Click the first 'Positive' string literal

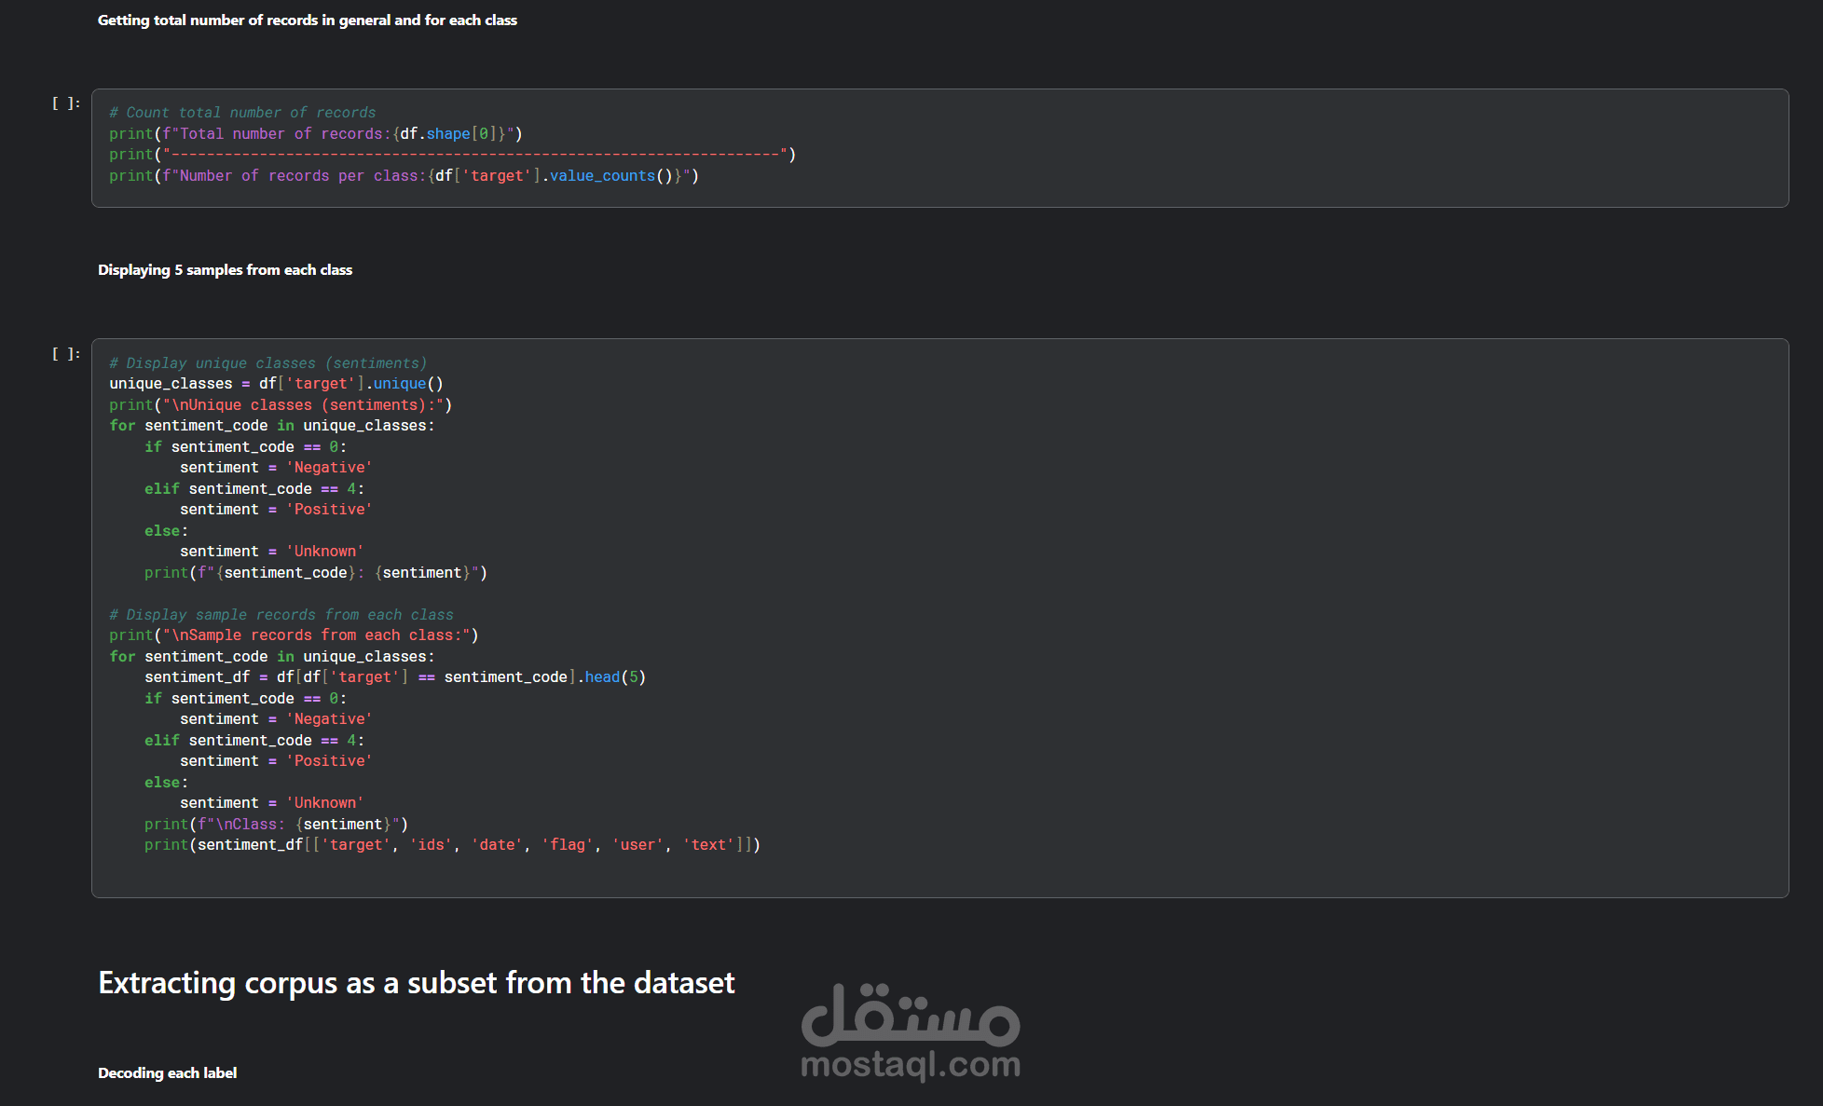(x=329, y=510)
